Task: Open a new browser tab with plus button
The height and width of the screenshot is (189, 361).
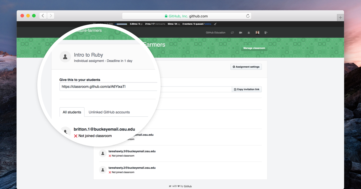Action: tap(340, 18)
